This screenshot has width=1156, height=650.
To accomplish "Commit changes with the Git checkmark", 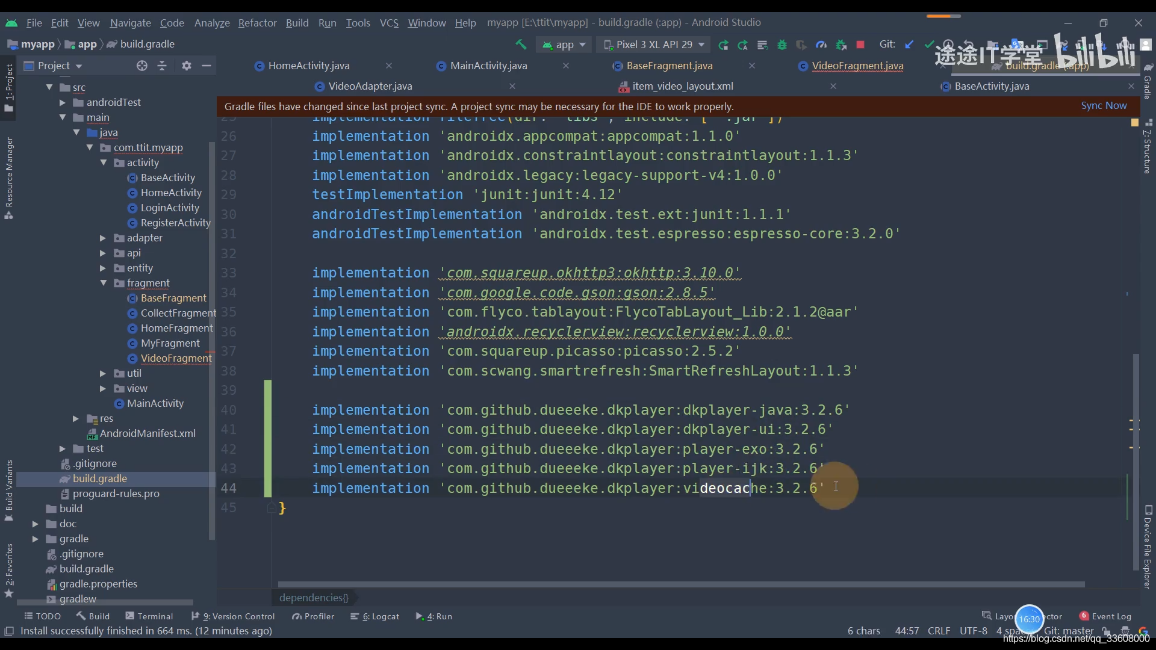I will pyautogui.click(x=929, y=45).
